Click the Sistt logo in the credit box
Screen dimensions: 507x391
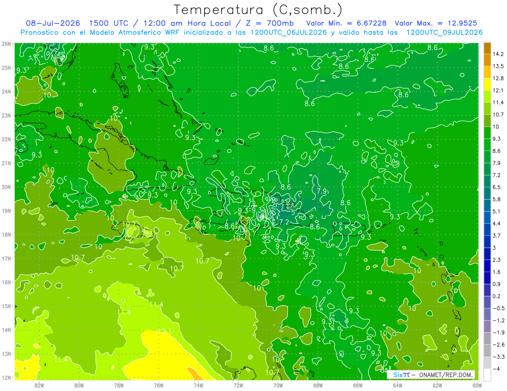pyautogui.click(x=401, y=375)
